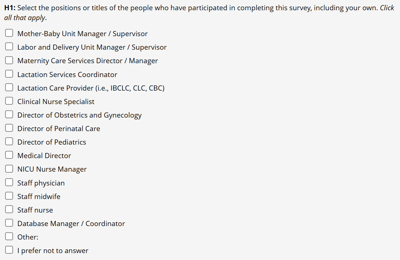400x260 pixels.
Task: Enable Database Manager / Coordinator checkbox
Action: [x=9, y=223]
